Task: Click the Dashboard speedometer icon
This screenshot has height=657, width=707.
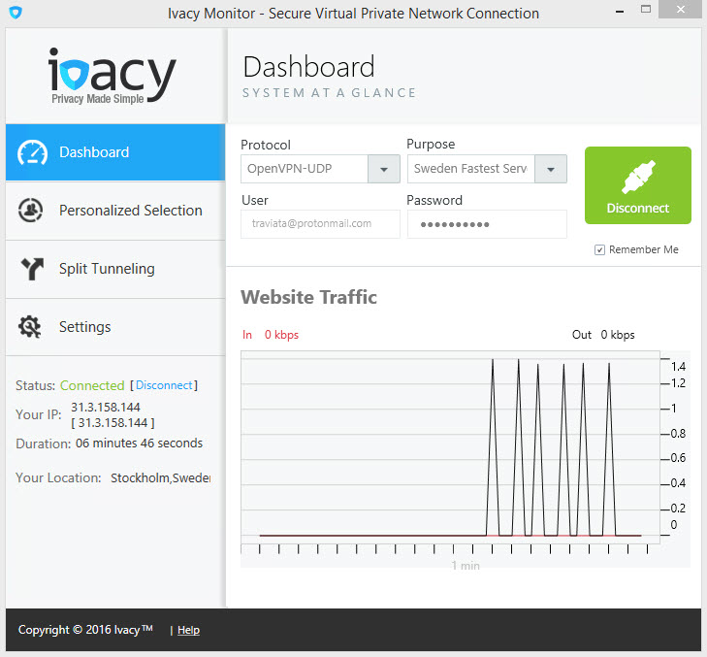Action: [x=32, y=152]
